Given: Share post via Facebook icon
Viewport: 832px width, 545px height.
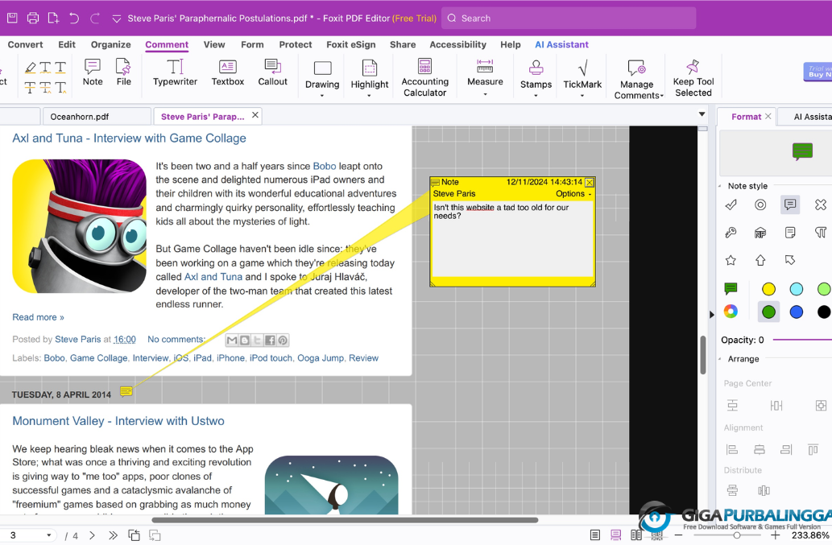Looking at the screenshot, I should pos(270,341).
